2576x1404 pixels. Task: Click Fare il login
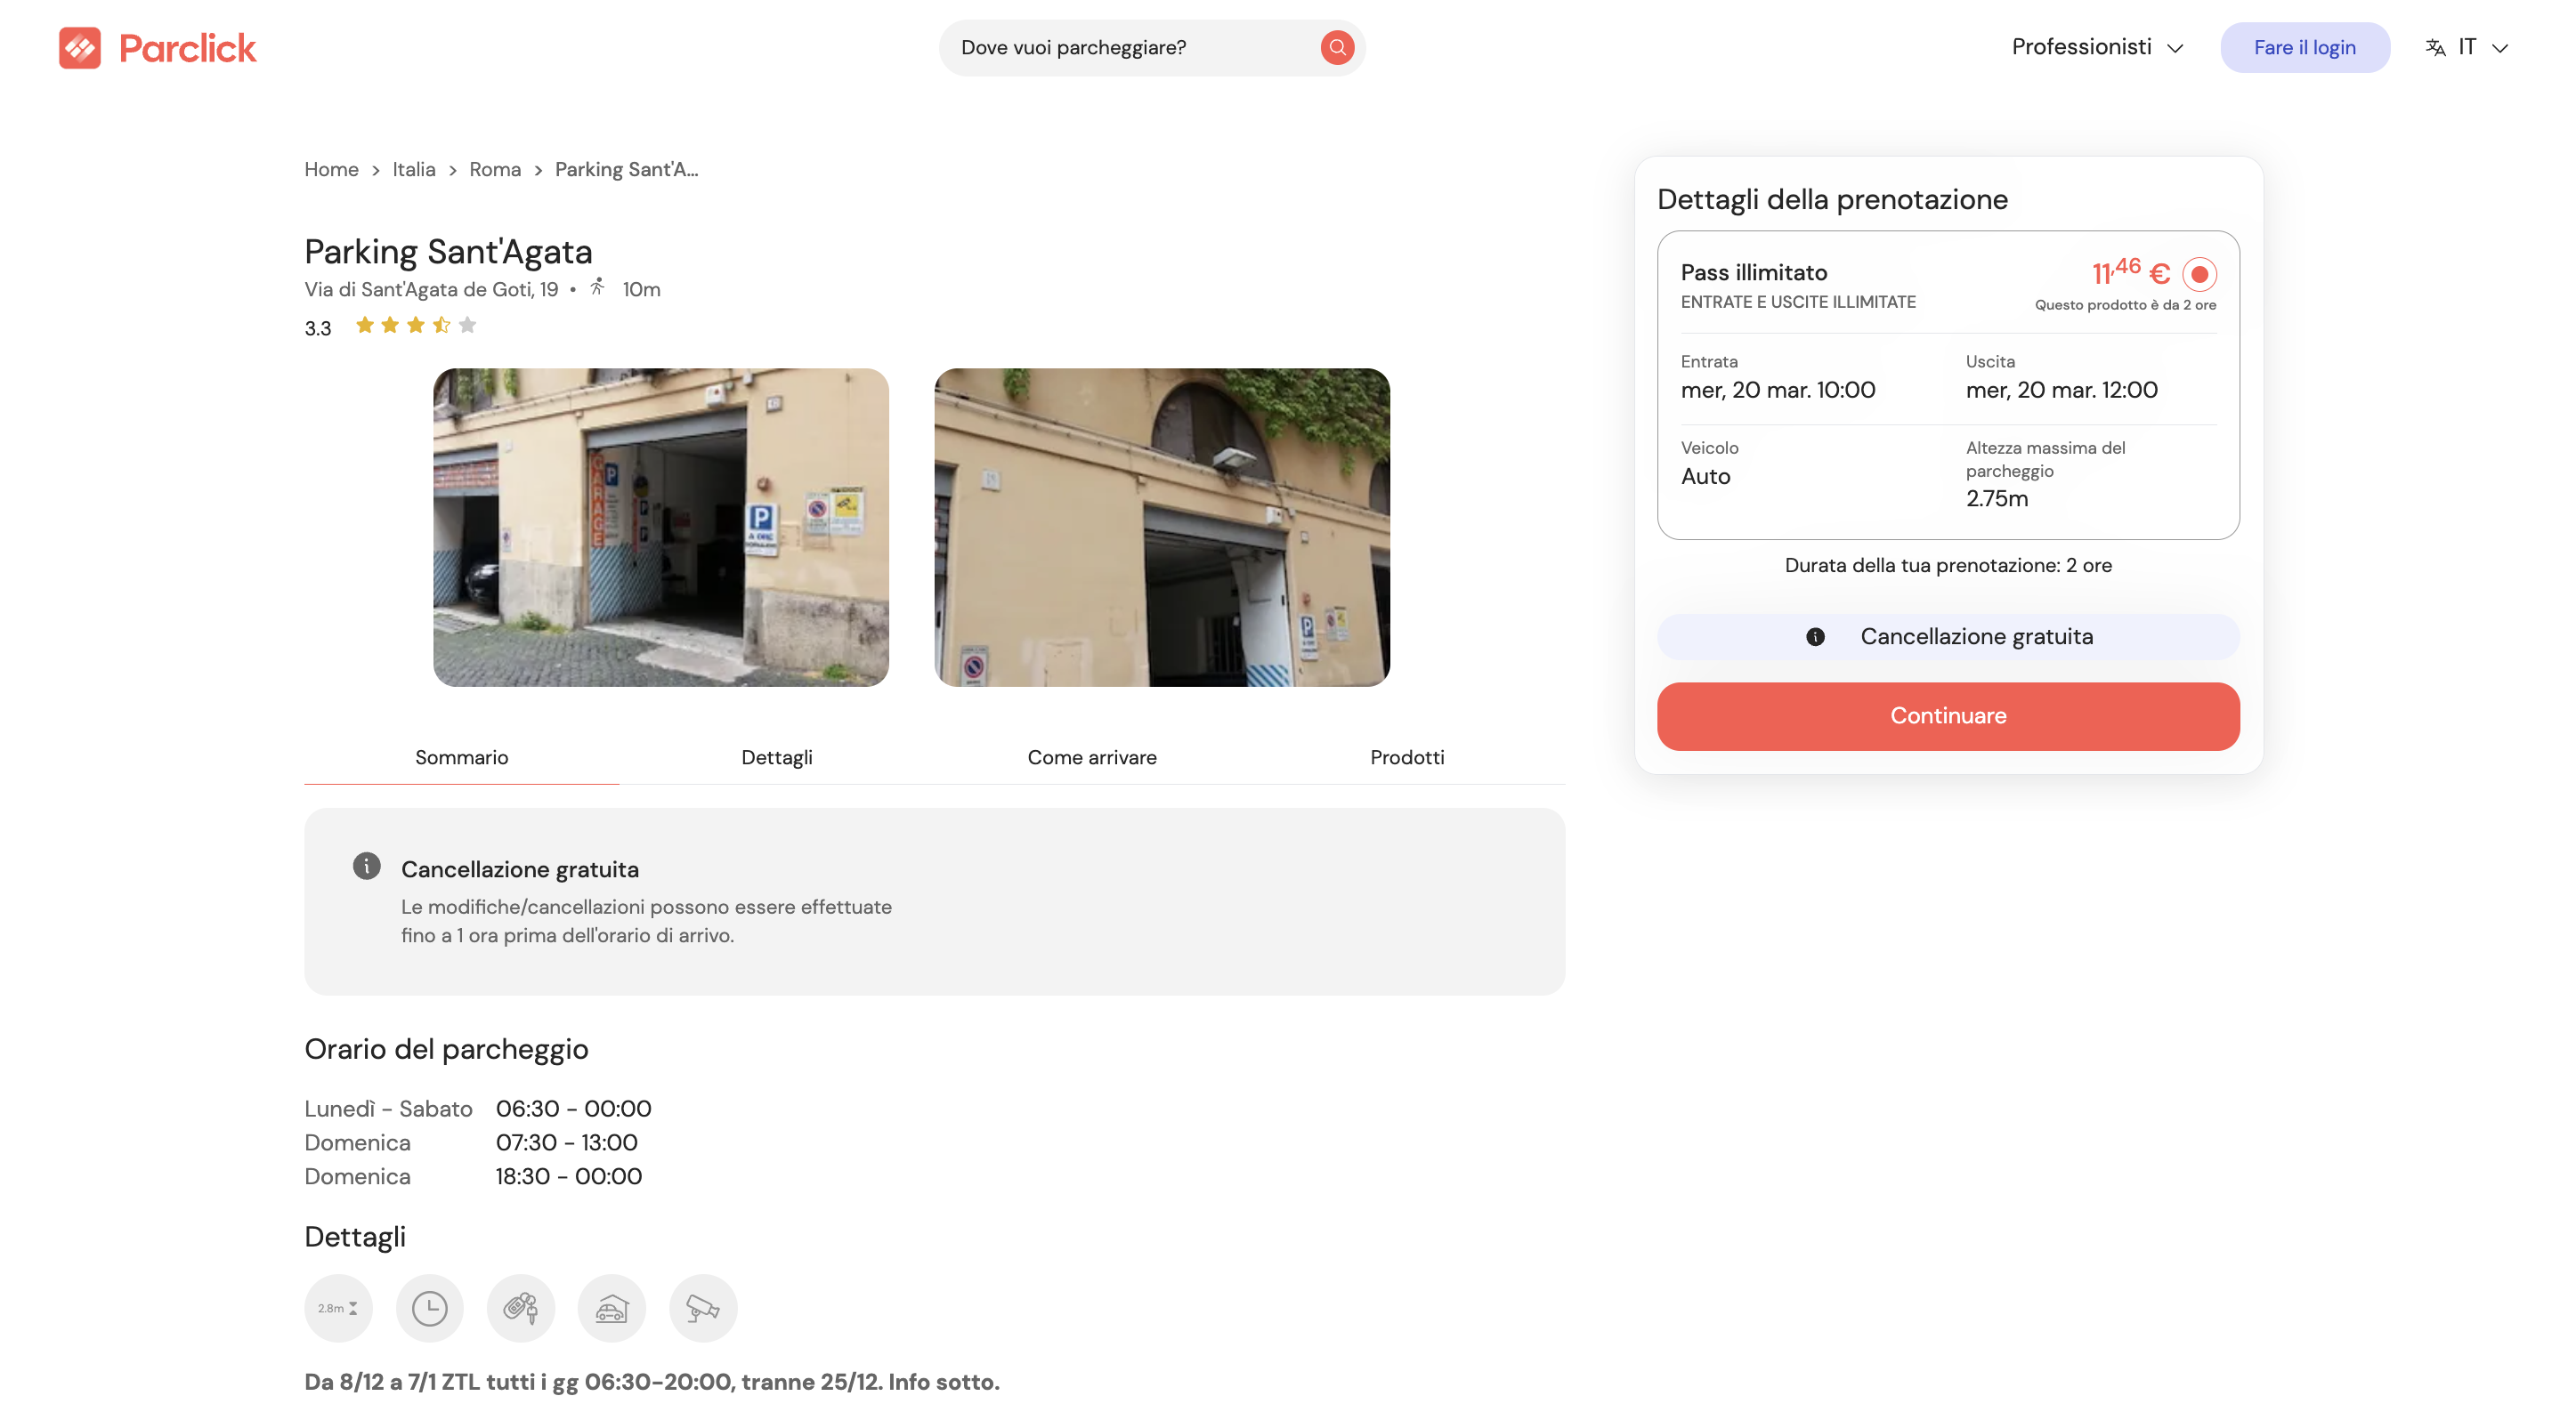pyautogui.click(x=2305, y=47)
